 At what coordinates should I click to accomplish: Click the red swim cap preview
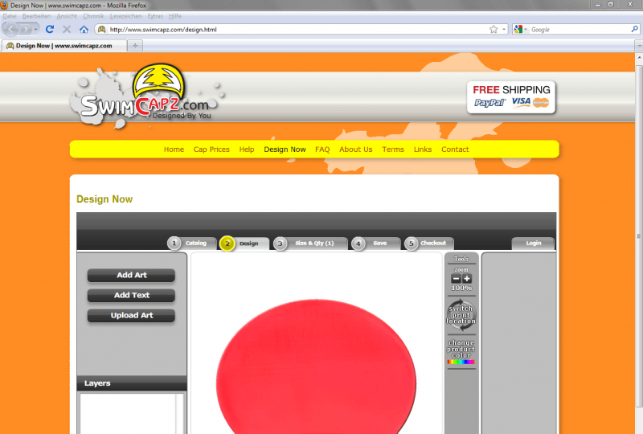[x=316, y=366]
